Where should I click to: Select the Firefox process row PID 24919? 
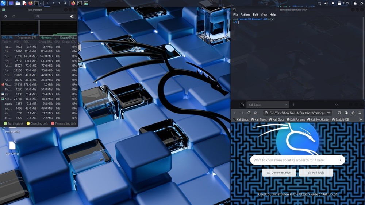point(39,84)
